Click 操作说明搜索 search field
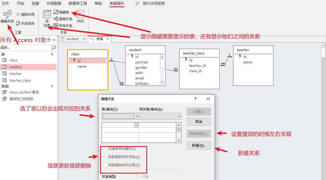 point(154,4)
